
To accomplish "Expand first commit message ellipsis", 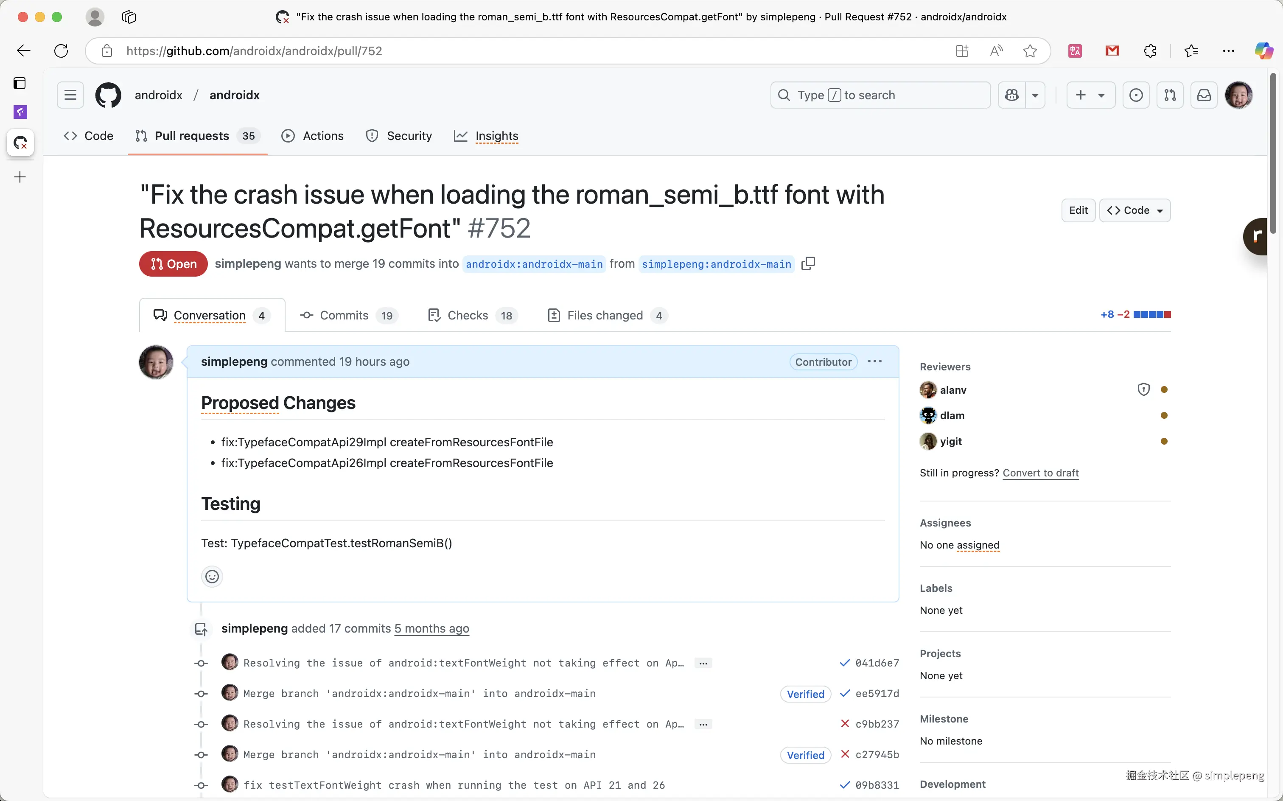I will pyautogui.click(x=703, y=663).
